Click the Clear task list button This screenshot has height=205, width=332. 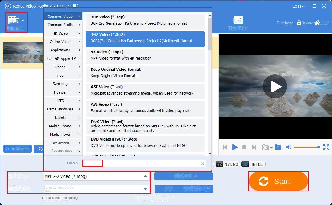click(18, 149)
